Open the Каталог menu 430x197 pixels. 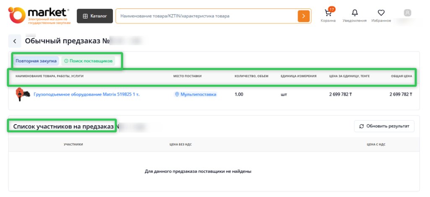coord(95,16)
